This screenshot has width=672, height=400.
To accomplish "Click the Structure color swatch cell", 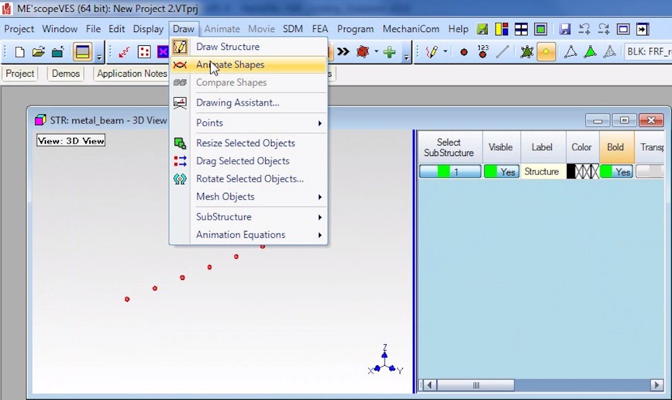I will click(583, 172).
